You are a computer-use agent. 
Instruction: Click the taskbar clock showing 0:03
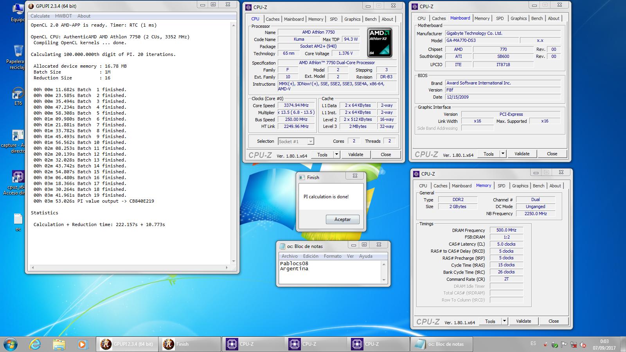pos(604,341)
